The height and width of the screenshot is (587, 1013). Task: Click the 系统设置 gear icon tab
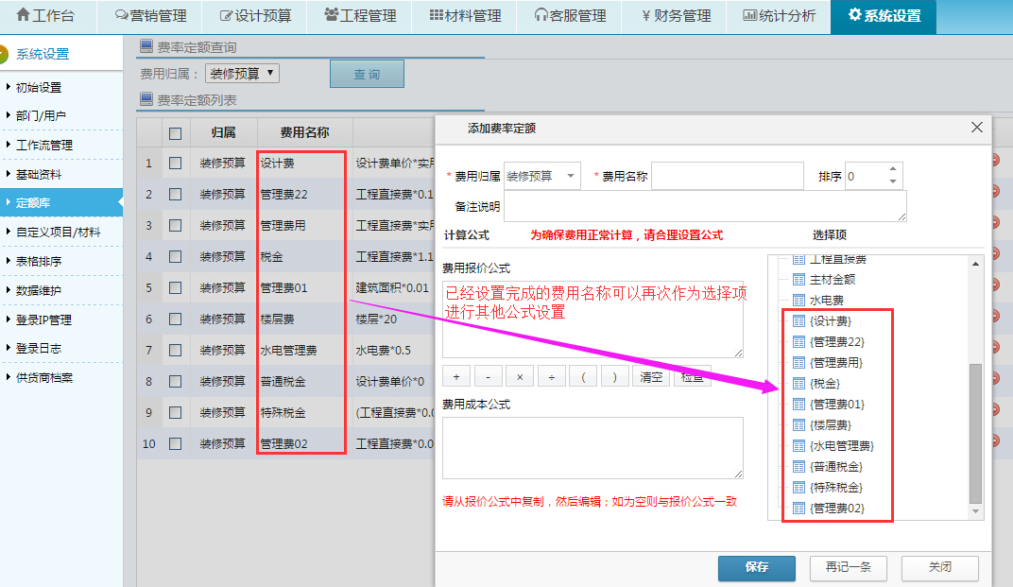[x=855, y=15]
